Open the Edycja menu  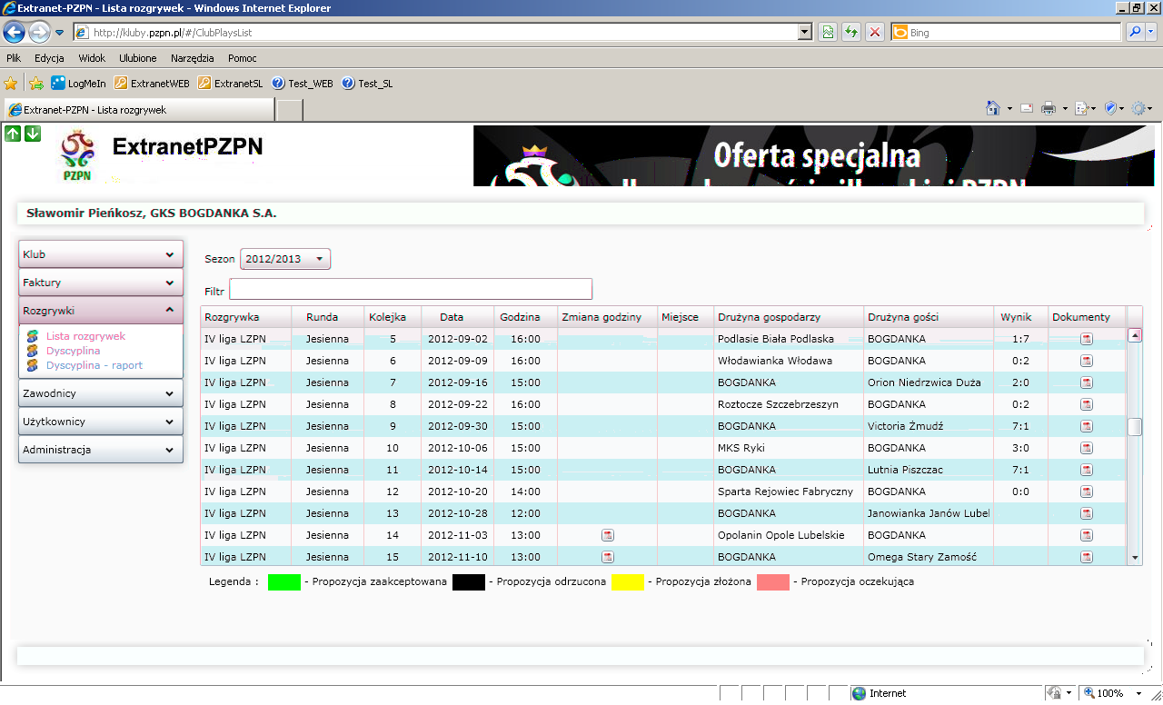tap(49, 58)
